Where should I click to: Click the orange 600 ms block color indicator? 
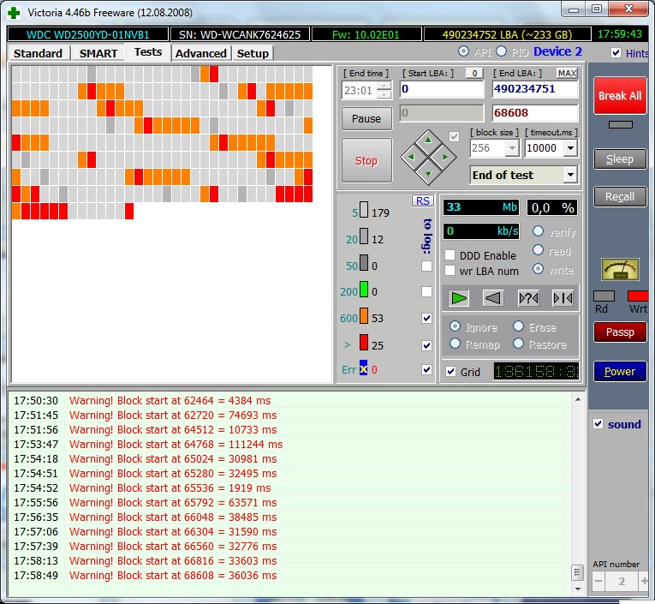coord(363,318)
